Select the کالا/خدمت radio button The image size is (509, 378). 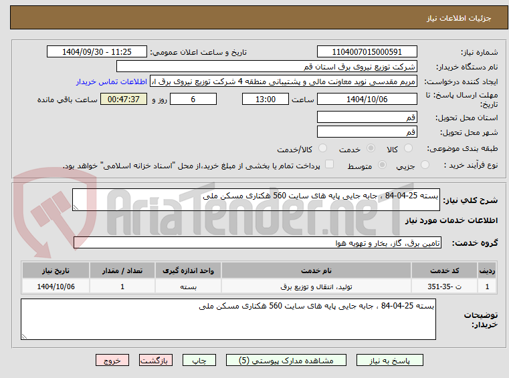click(322, 148)
